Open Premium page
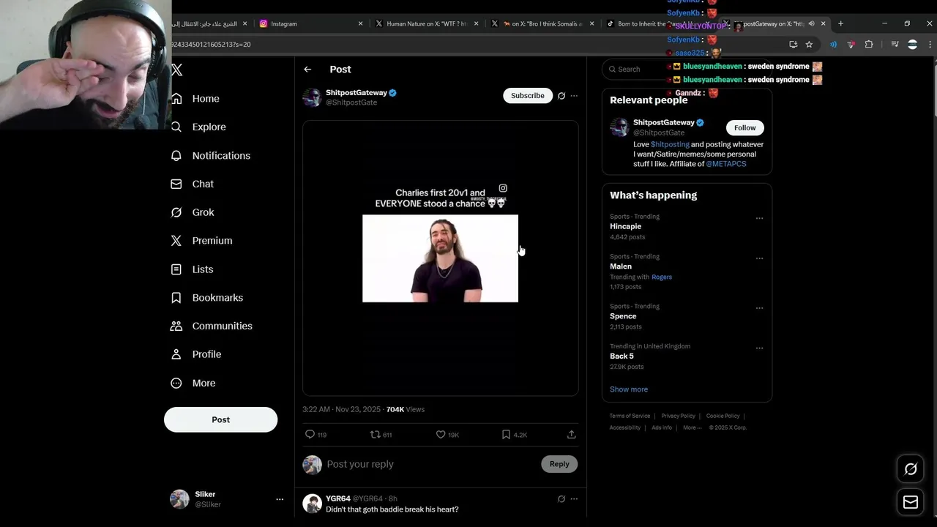The height and width of the screenshot is (527, 937). (x=201, y=241)
